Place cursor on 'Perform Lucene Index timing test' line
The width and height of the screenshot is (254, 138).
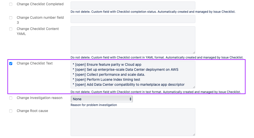point(113,79)
